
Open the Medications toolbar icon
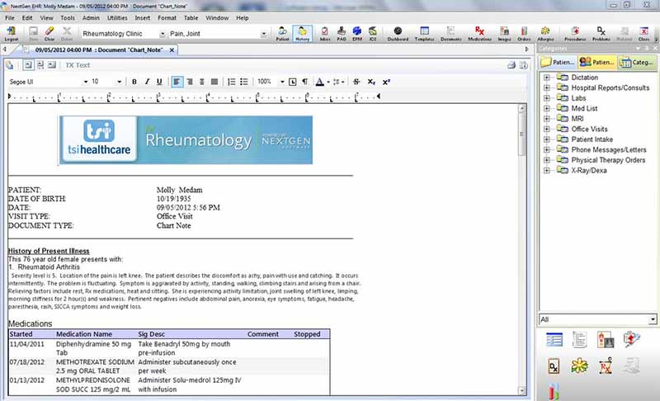coord(478,33)
